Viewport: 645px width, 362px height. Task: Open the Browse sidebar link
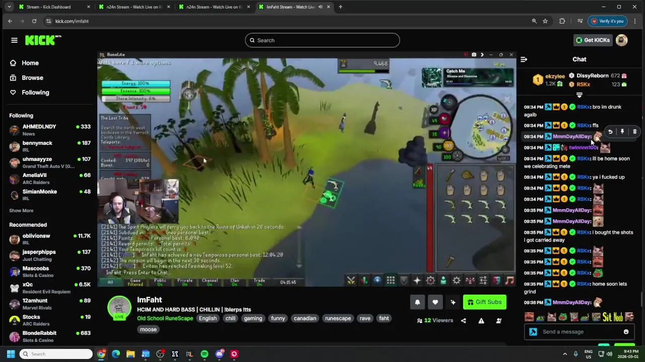pyautogui.click(x=32, y=77)
